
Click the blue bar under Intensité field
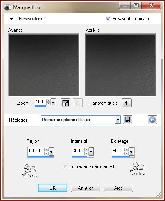point(80,157)
